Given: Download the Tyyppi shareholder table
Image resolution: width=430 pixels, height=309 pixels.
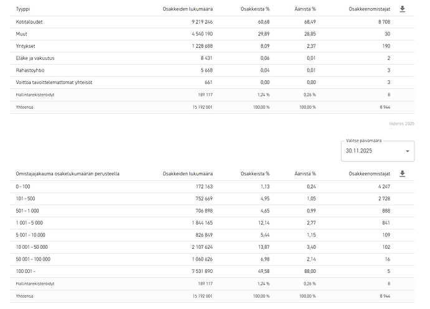Looking at the screenshot, I should (403, 9).
